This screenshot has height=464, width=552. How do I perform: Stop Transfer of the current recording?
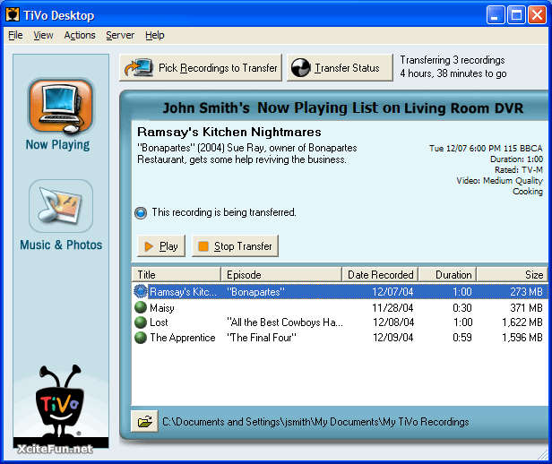point(235,246)
